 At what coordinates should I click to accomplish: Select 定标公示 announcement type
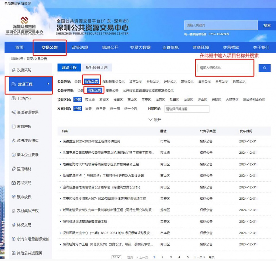[x=187, y=81]
